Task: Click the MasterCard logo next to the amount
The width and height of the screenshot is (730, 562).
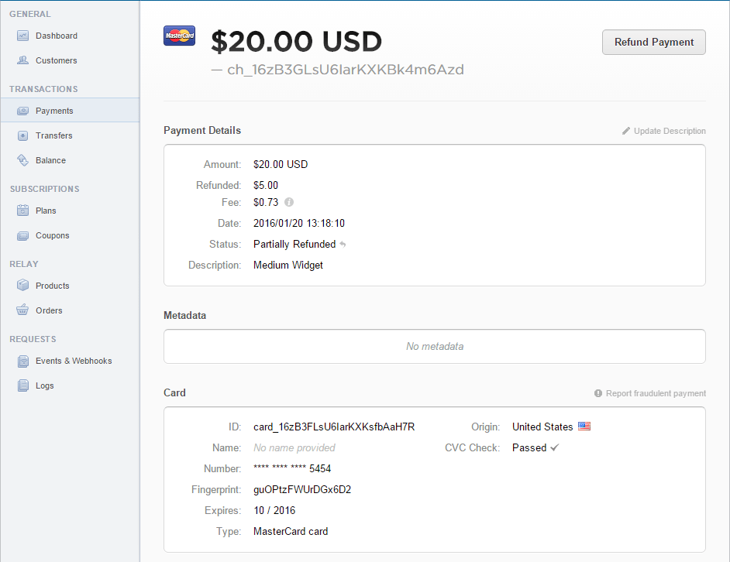Action: 179,36
